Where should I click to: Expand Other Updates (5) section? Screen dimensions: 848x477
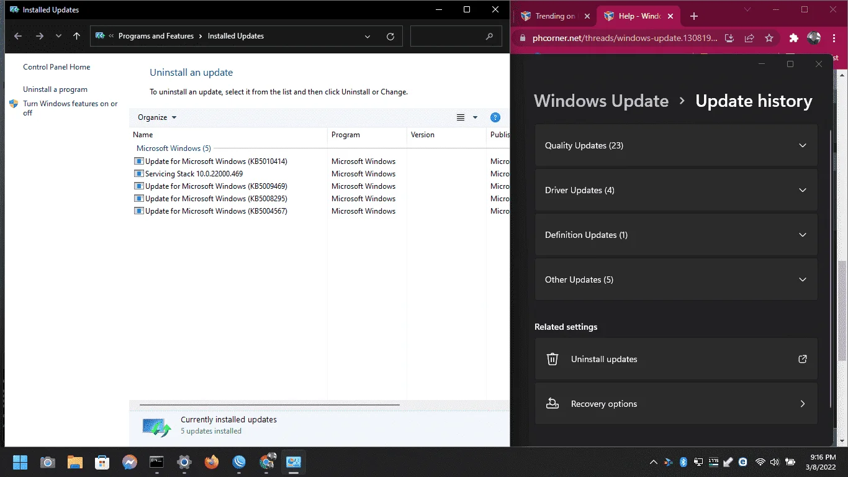tap(676, 279)
